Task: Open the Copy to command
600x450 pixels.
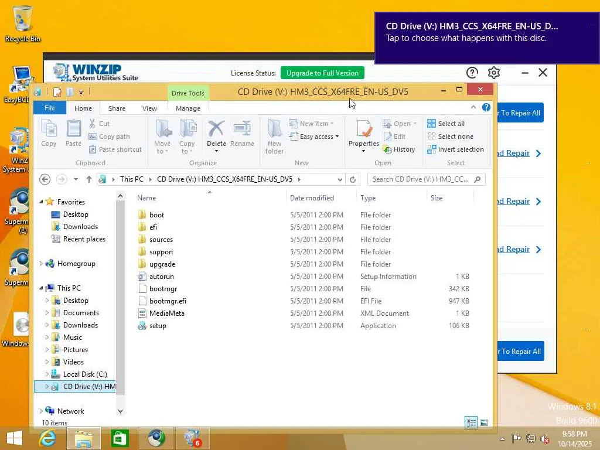Action: 187,136
